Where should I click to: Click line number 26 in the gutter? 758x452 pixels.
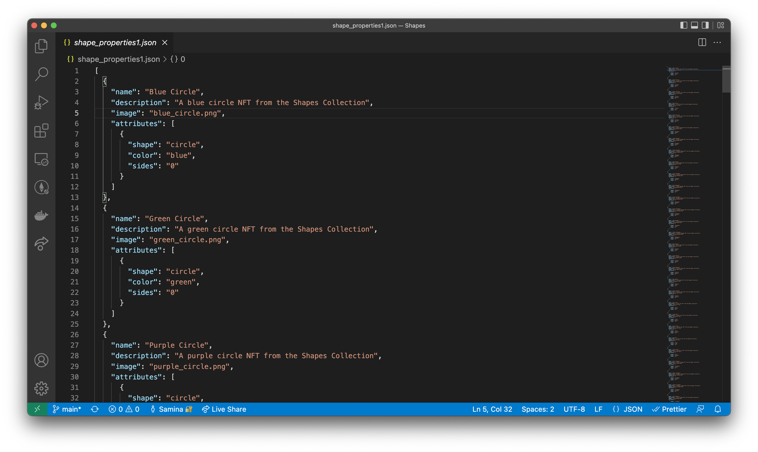tap(75, 335)
